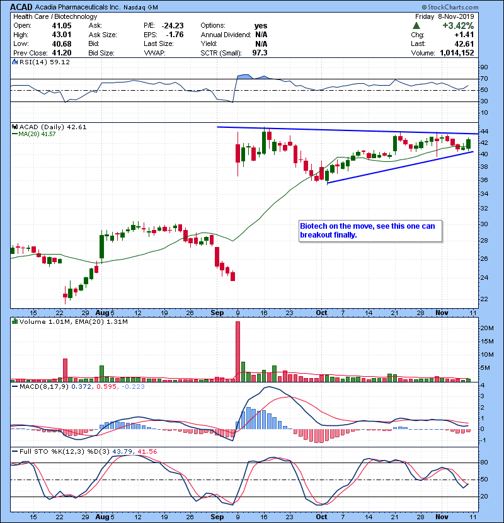Click the 44 price level on right axis
The height and width of the screenshot is (523, 504).
pos(484,132)
